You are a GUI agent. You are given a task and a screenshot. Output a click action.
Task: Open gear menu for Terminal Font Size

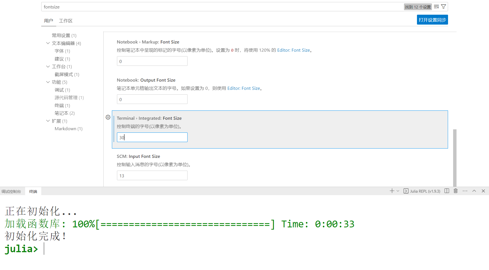click(x=108, y=117)
